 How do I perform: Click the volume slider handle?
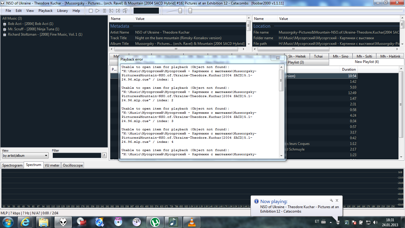[x=180, y=11]
